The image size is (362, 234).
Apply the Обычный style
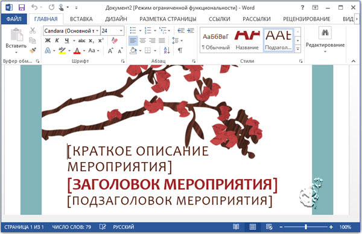click(x=216, y=40)
